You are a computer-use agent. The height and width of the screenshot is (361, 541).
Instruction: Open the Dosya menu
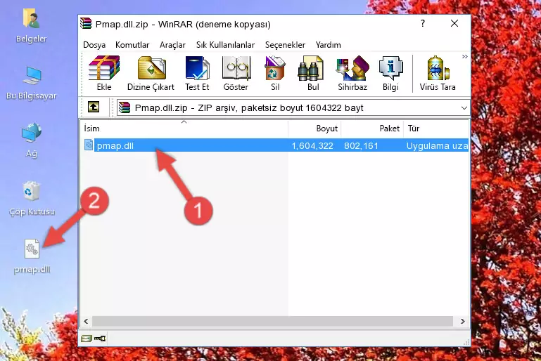tap(94, 45)
